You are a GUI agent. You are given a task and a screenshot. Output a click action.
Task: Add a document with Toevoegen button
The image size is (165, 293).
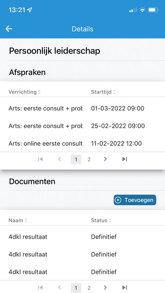coord(135,200)
